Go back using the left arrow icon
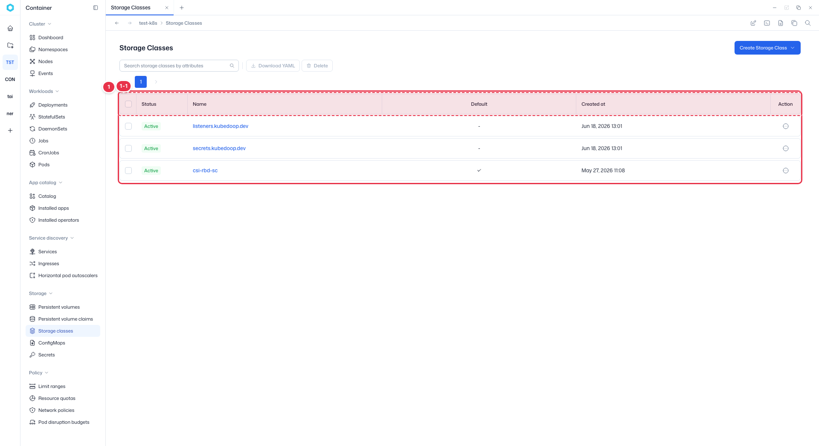 [x=117, y=23]
